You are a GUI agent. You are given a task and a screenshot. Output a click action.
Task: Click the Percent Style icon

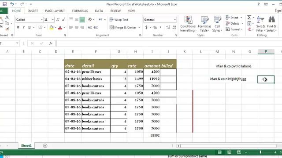pos(155,27)
